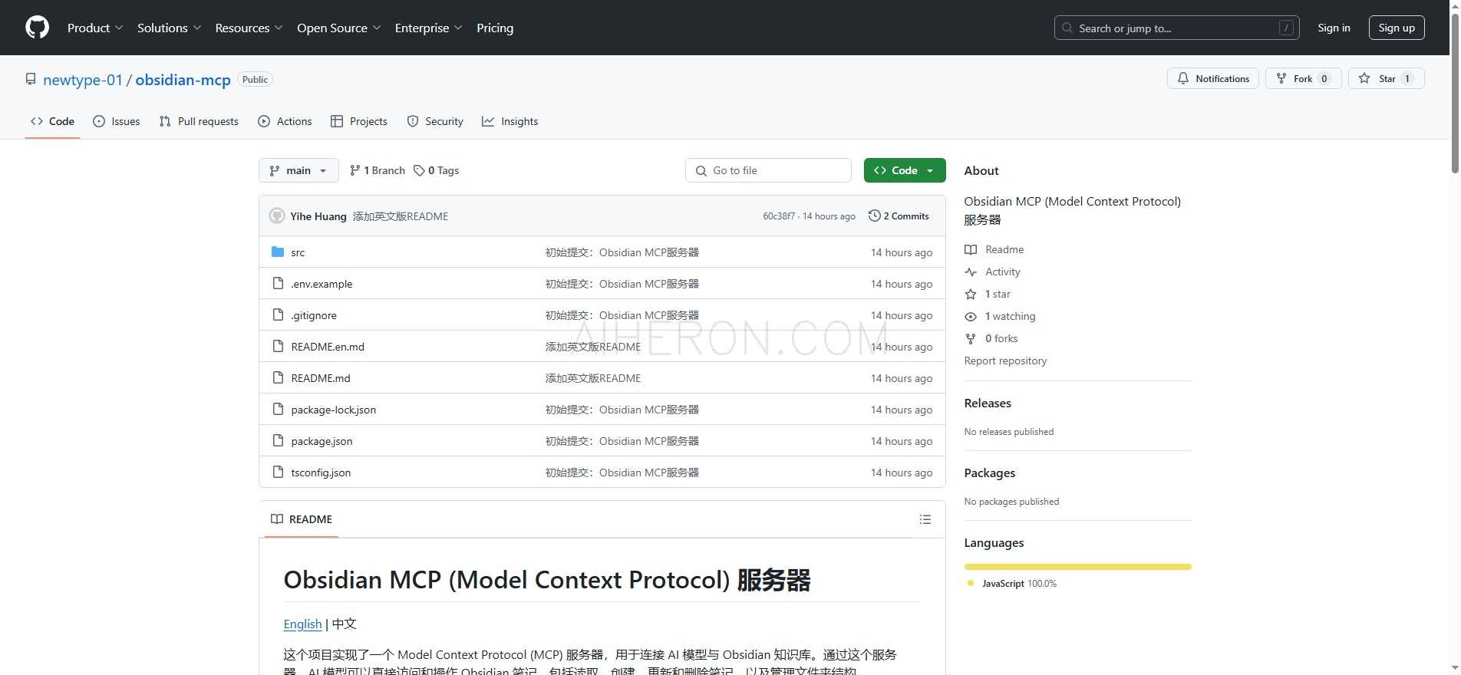Click the Security tab shield icon
This screenshot has height=675, width=1461.
pos(413,121)
